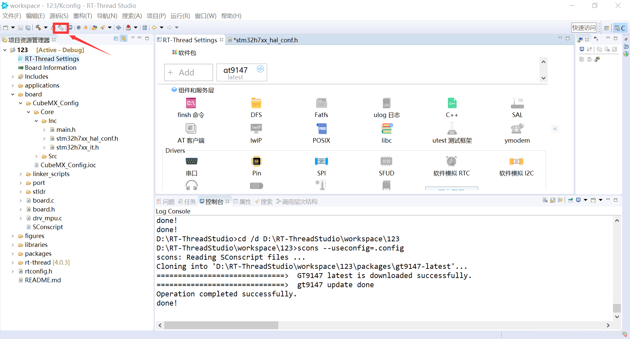Click package list scroll down arrow
The image size is (630, 339).
coord(543,78)
